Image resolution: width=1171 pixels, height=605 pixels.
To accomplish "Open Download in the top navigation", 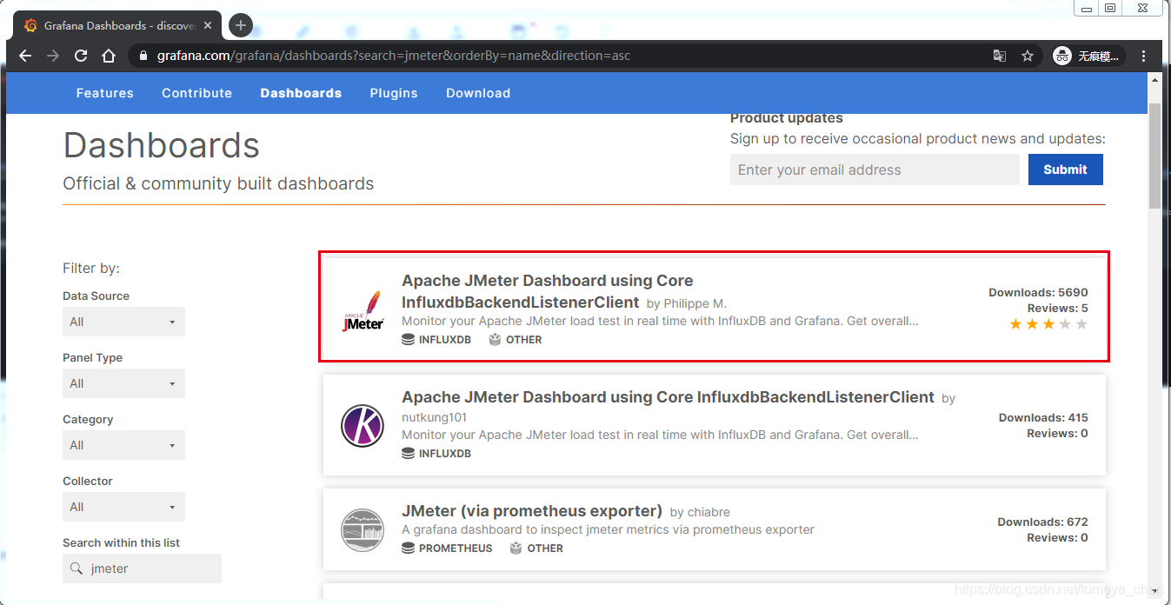I will tap(478, 93).
